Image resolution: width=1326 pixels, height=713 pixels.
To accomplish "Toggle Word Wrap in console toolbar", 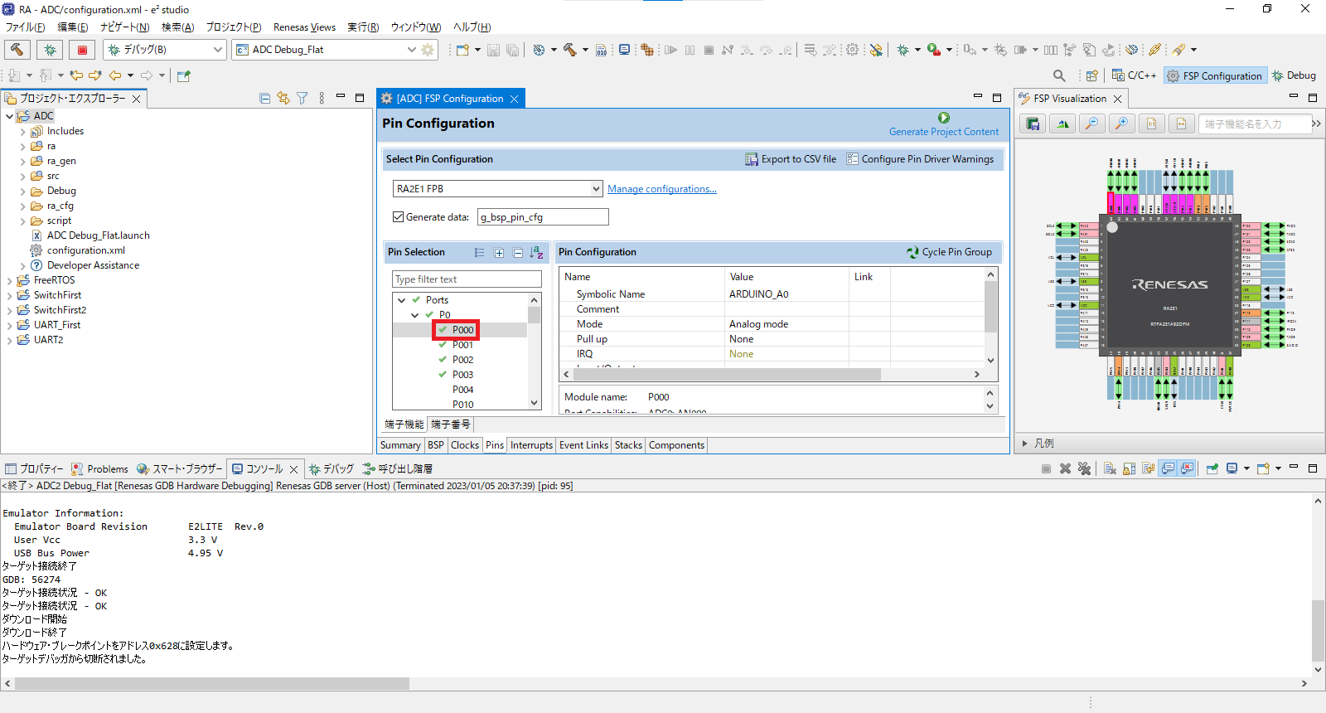I will (1148, 468).
